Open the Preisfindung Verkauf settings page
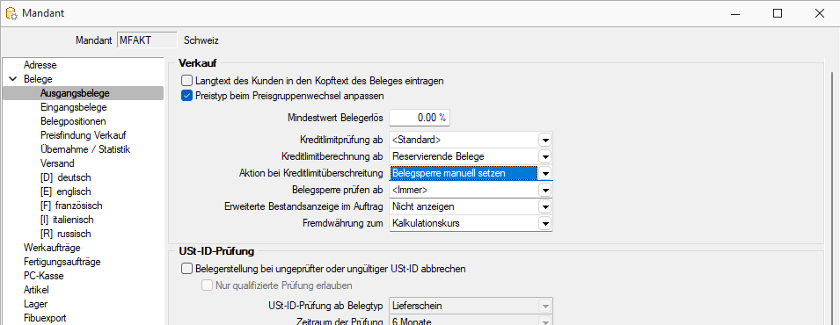 83,135
